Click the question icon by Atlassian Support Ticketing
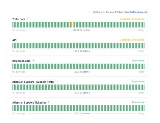Viewport: 160px width, 123px height. click(49, 102)
